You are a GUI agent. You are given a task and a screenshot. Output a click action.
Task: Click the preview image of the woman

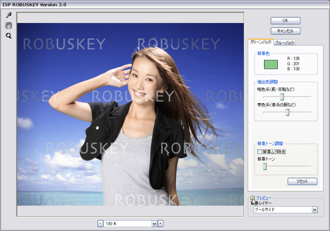coord(130,114)
